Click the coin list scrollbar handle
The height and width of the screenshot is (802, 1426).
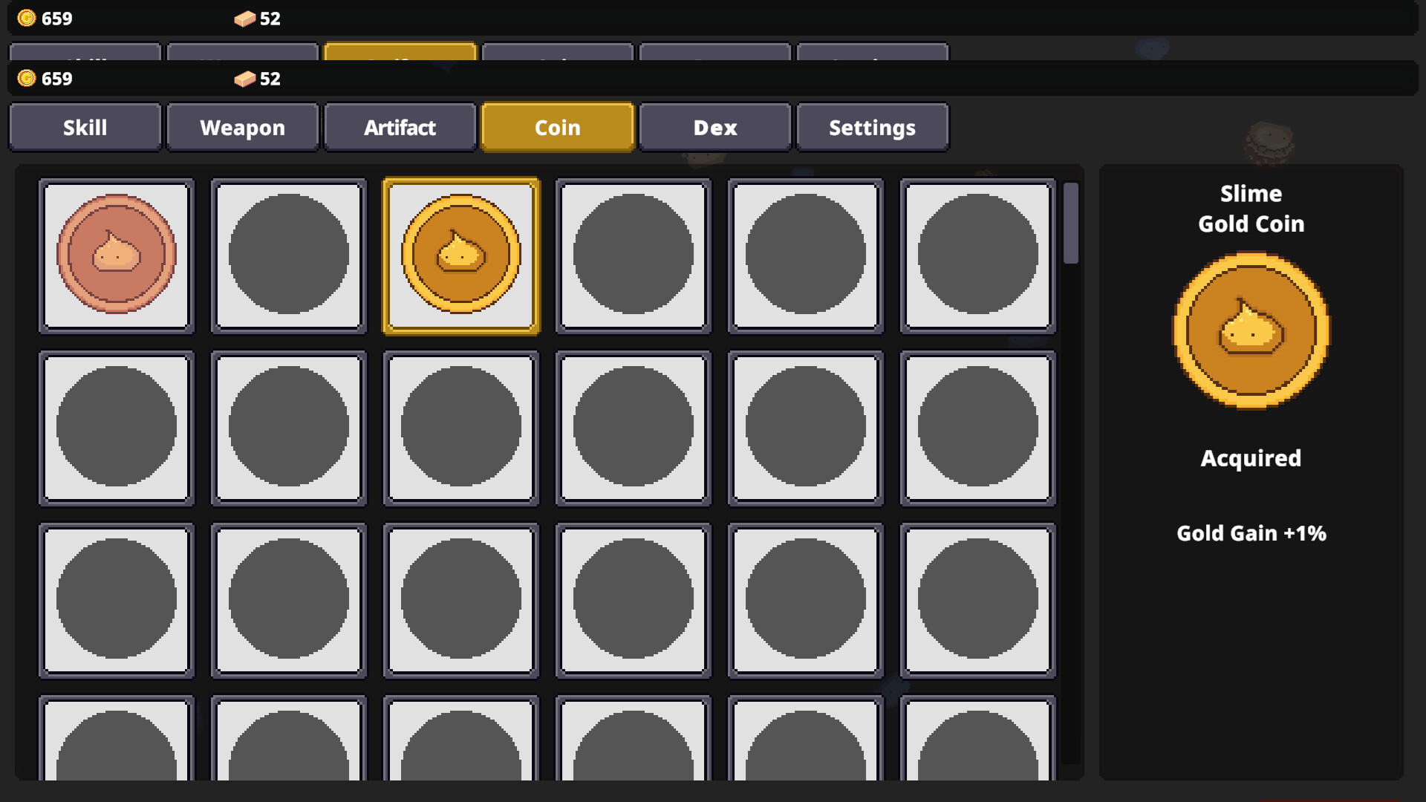click(x=1070, y=223)
